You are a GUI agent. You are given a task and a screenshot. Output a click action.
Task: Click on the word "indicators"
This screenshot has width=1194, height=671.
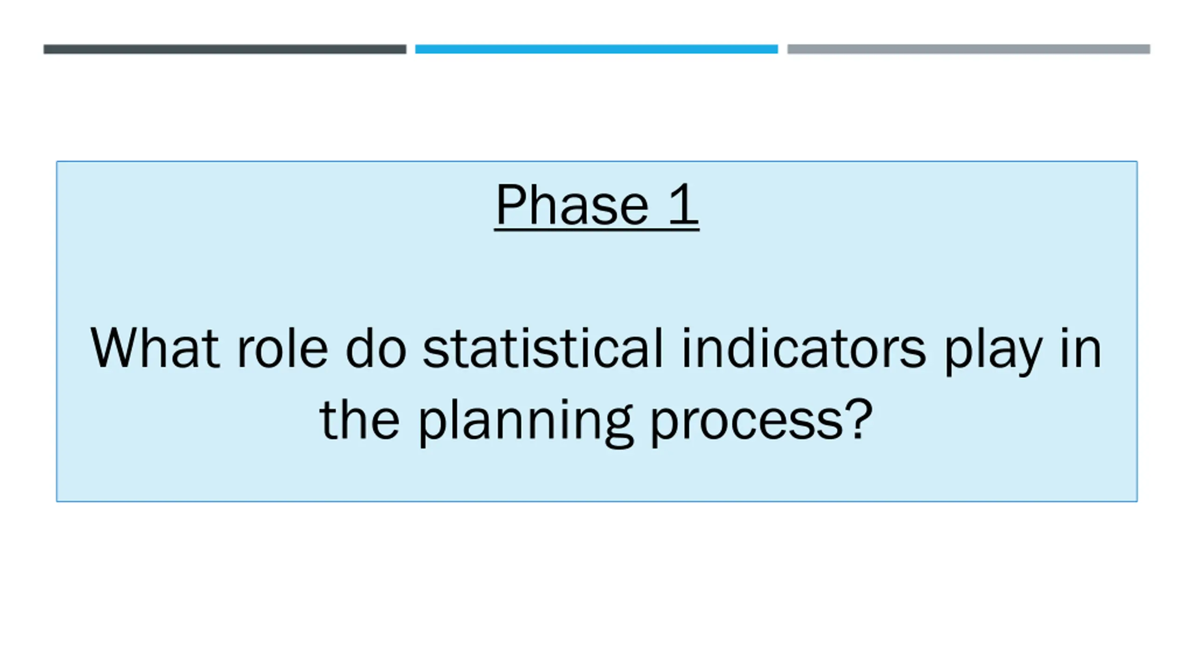point(803,349)
